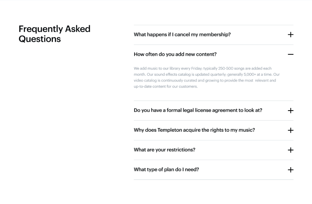Expand "Do you have a formal legal license agreement"

pyautogui.click(x=198, y=111)
